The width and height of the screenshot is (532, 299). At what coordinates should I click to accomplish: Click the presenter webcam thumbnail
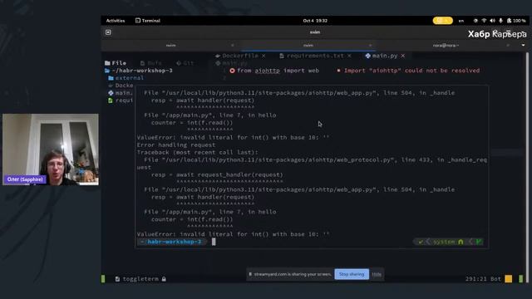pyautogui.click(x=51, y=149)
